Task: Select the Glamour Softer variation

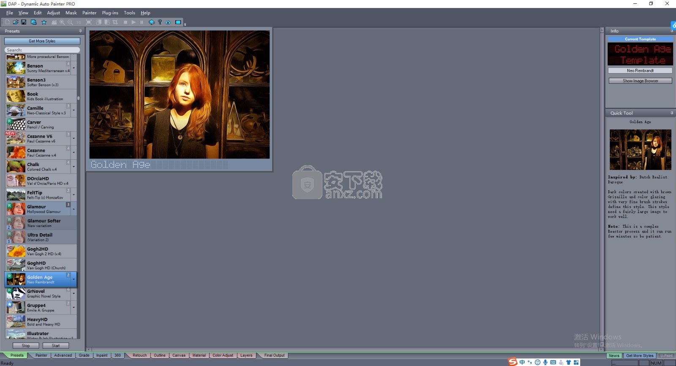Action: 41,223
